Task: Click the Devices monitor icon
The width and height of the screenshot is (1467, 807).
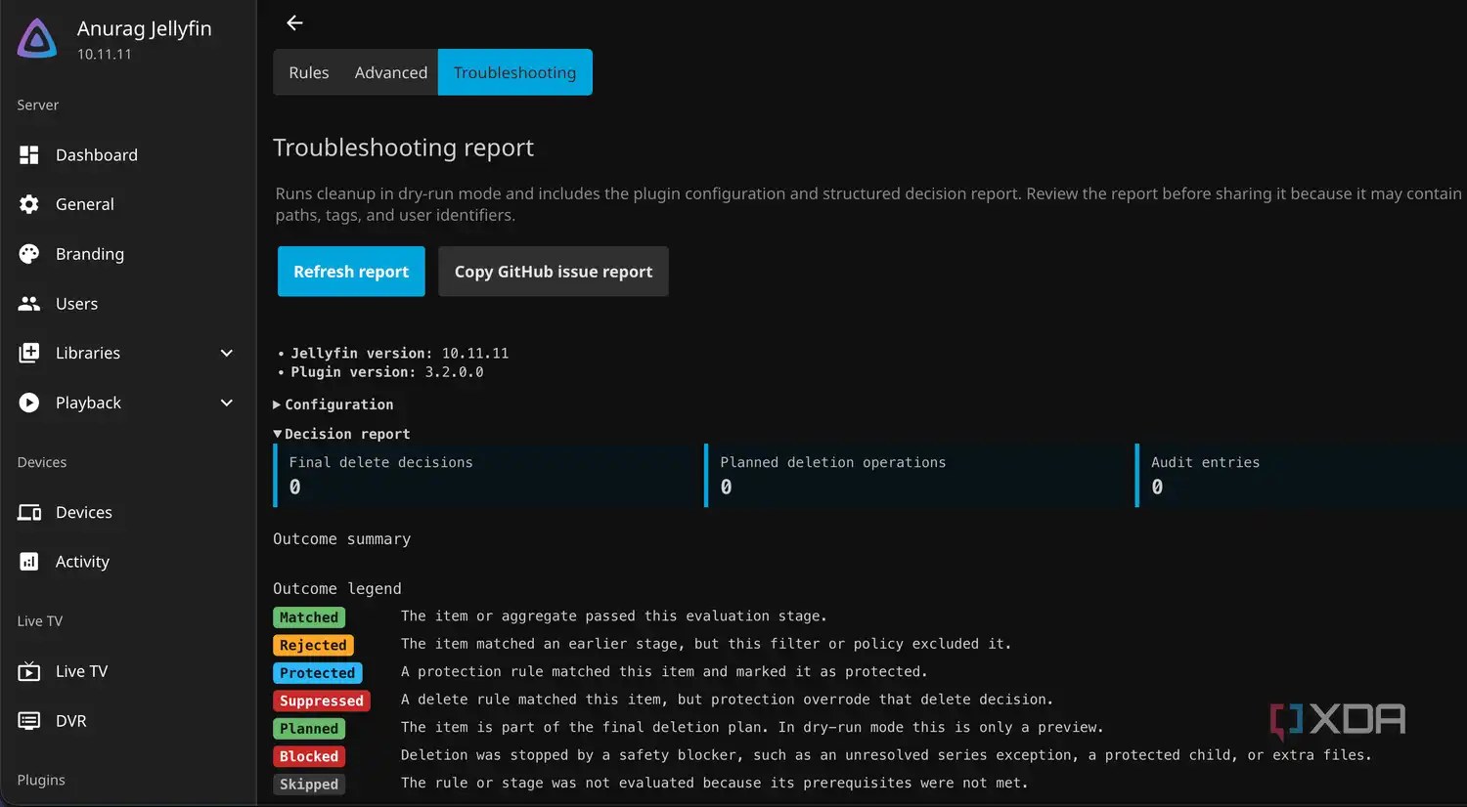Action: [x=29, y=512]
